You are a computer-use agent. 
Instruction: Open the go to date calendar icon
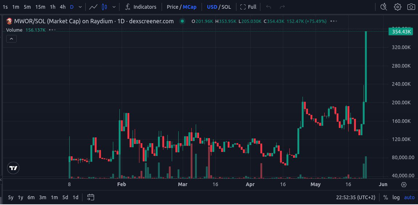[x=91, y=197]
